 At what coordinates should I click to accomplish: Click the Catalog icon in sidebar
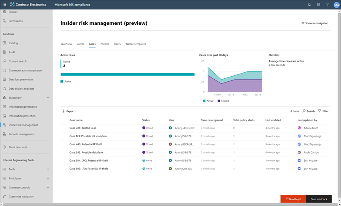[4, 43]
